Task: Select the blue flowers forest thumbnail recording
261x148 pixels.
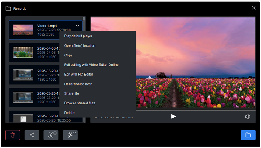Action: point(23,52)
